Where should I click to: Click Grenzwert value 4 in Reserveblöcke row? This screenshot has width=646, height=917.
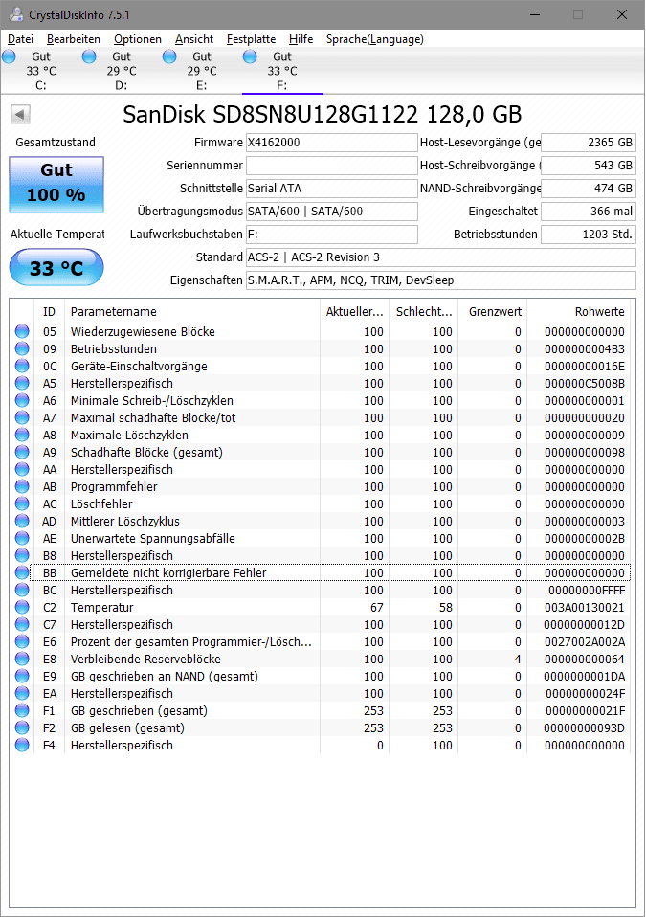click(518, 660)
